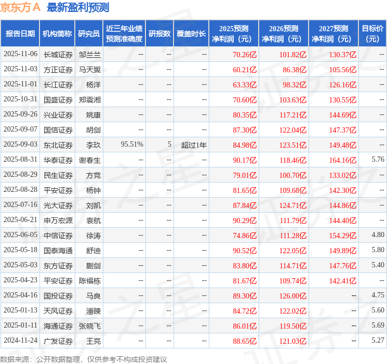Click the 目标价 column header

coord(372,33)
